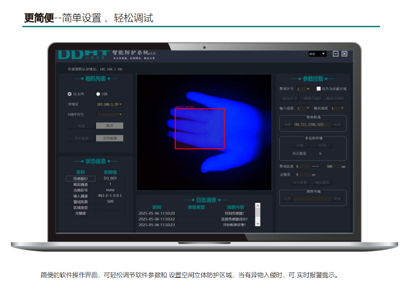
Task: Open the USB序列号 dropdown
Action: click(109, 114)
